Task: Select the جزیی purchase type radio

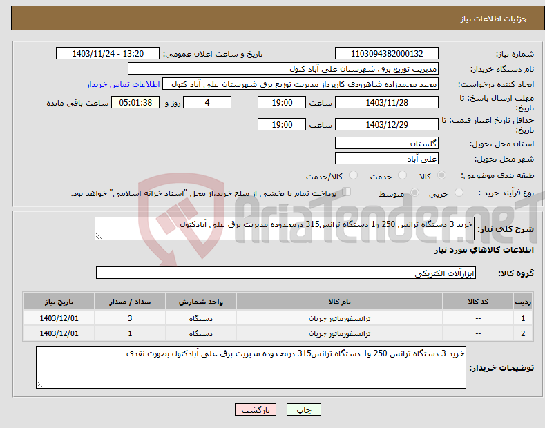Action: (459, 193)
